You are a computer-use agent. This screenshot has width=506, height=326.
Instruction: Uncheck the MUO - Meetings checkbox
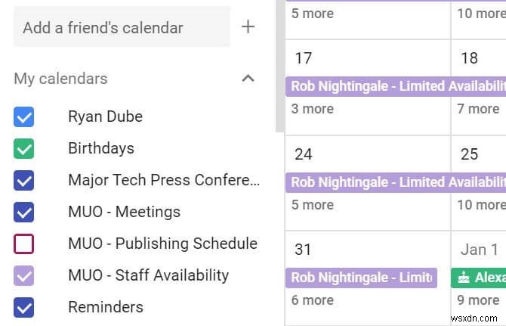(24, 212)
